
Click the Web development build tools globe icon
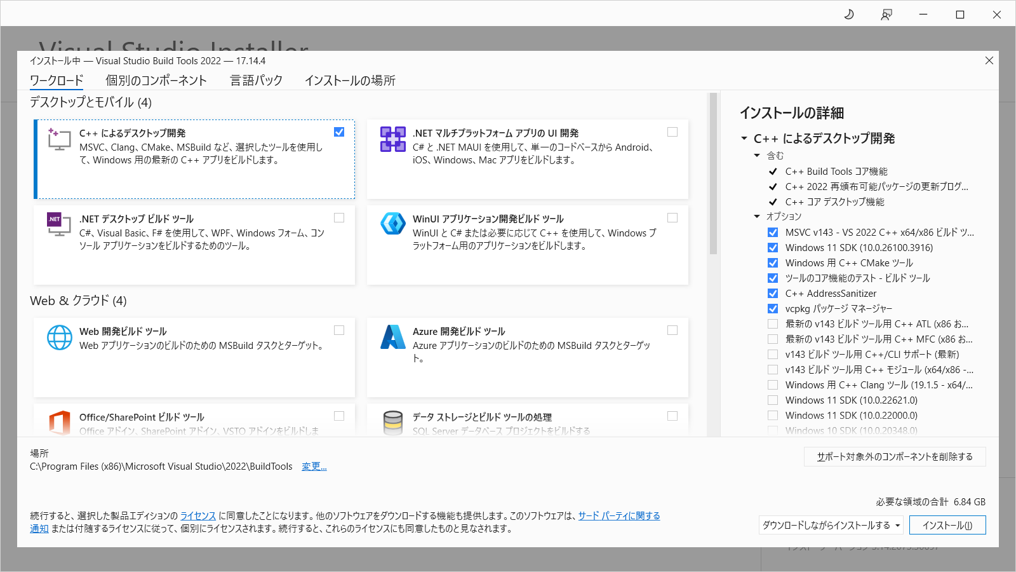[x=59, y=337]
